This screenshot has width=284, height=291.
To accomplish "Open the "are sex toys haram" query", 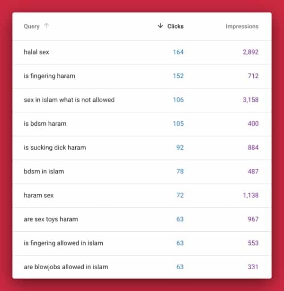I will (51, 219).
